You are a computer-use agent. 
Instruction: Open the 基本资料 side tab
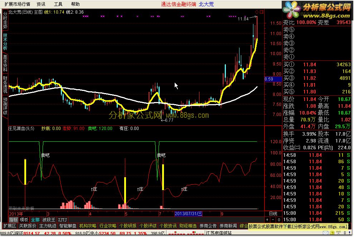click(x=5, y=63)
